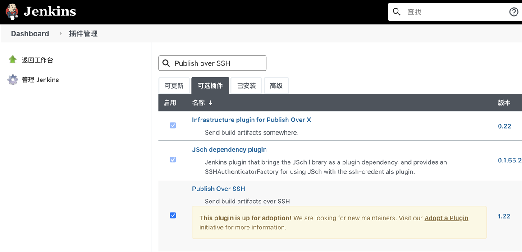The width and height of the screenshot is (522, 252).
Task: Switch to the 可更新 tab
Action: coord(174,86)
